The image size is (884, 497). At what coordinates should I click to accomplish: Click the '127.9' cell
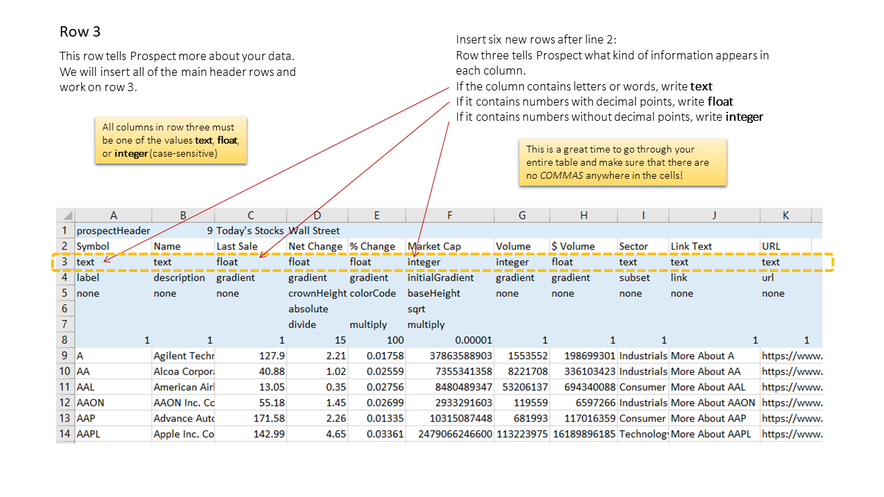[x=251, y=356]
